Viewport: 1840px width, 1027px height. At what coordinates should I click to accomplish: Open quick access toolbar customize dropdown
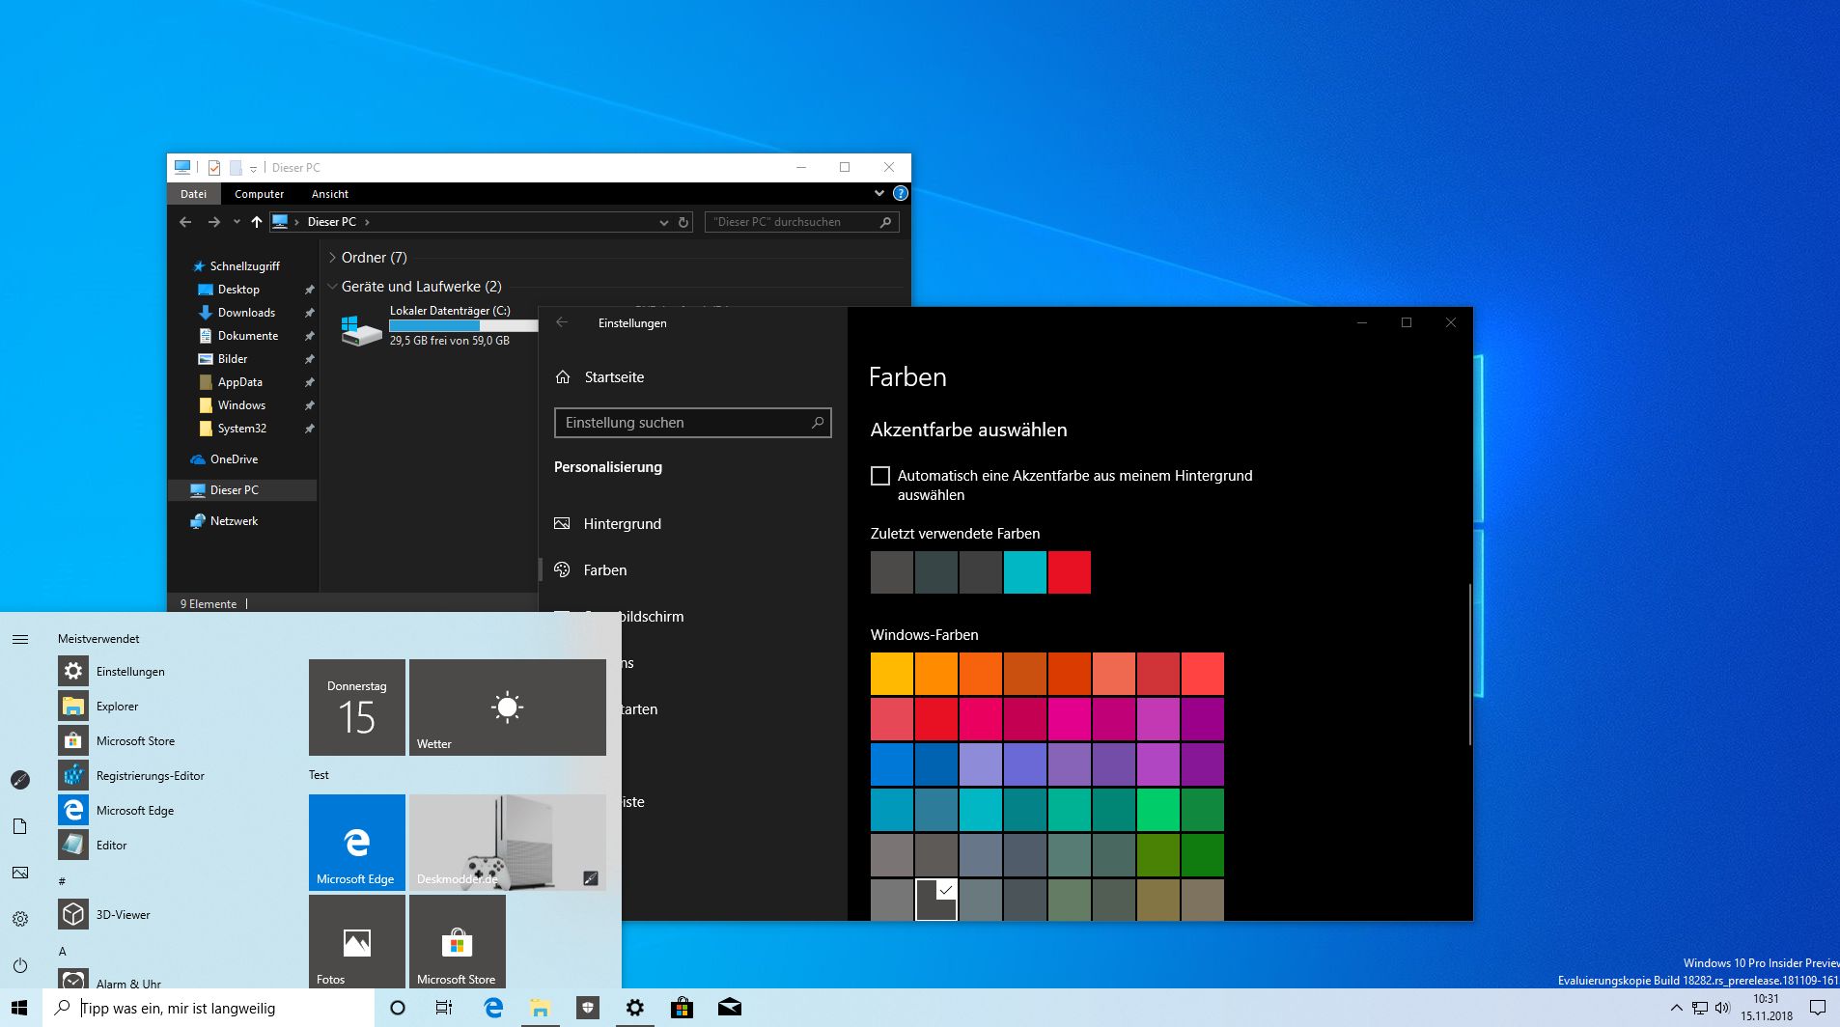(253, 168)
